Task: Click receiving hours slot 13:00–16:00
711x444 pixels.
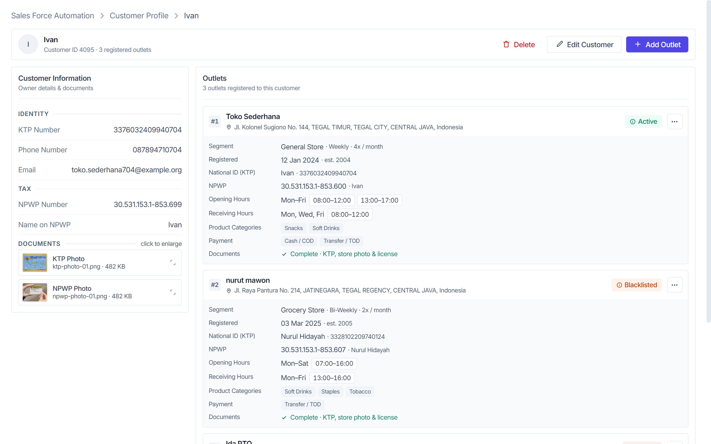Action: point(332,378)
